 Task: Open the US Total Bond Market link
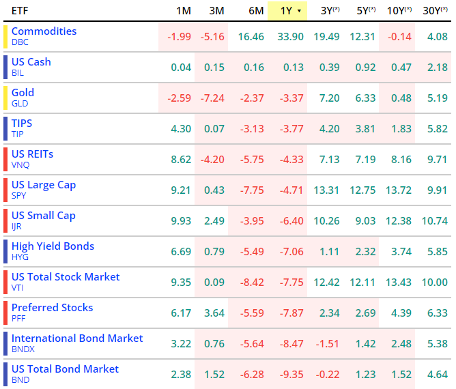coord(65,369)
